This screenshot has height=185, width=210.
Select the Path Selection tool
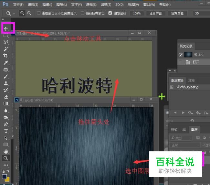5,138
